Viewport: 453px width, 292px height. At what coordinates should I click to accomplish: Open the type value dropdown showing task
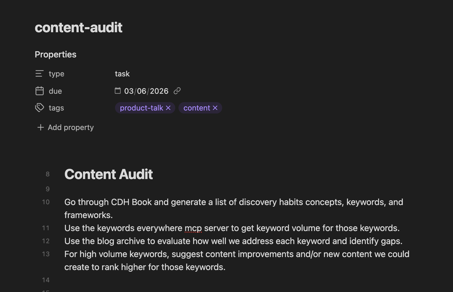pyautogui.click(x=122, y=73)
